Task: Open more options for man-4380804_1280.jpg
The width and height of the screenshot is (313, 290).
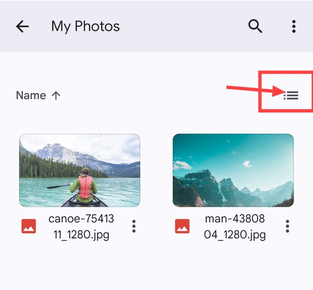Action: (x=287, y=226)
